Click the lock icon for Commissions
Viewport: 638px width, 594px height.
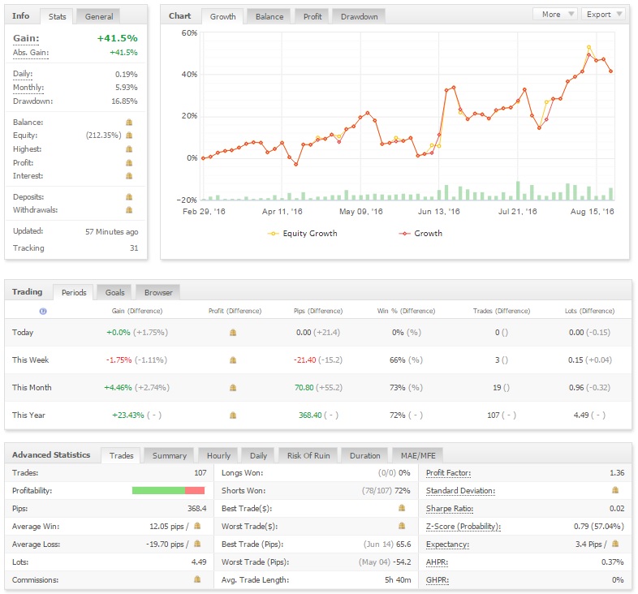pyautogui.click(x=197, y=579)
